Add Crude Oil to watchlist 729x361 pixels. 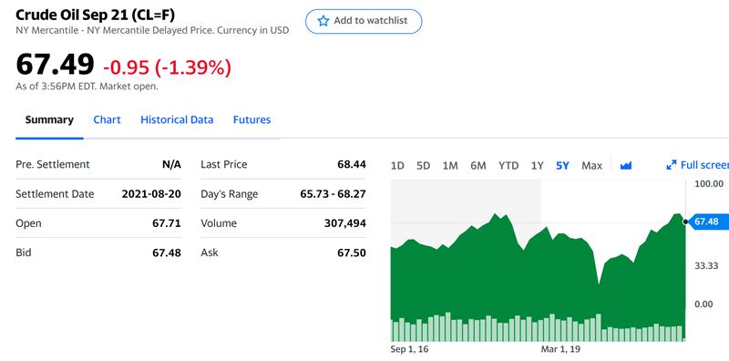click(364, 21)
